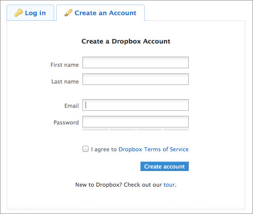Click the Create a Dropbox Account heading

pos(126,41)
